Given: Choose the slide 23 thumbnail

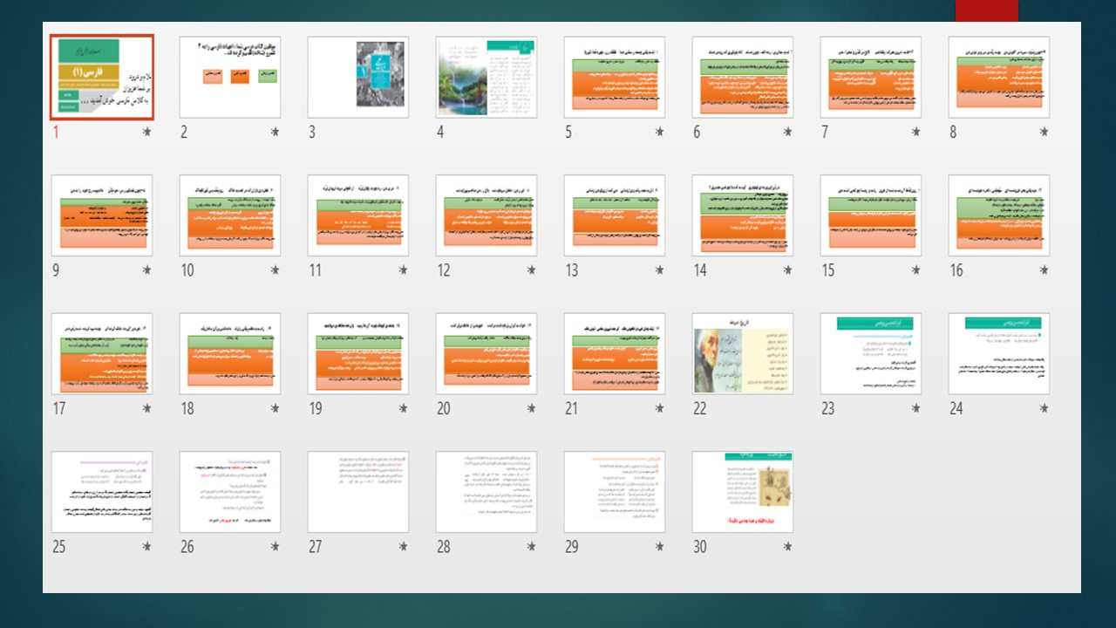Looking at the screenshot, I should coord(871,353).
